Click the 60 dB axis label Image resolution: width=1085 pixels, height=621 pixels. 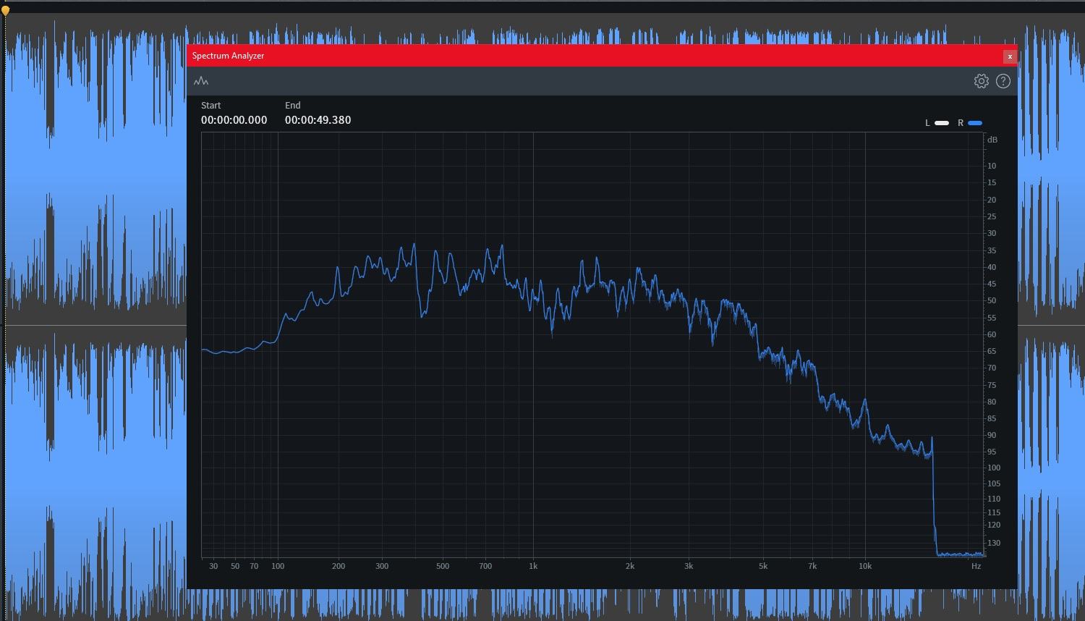coord(992,334)
